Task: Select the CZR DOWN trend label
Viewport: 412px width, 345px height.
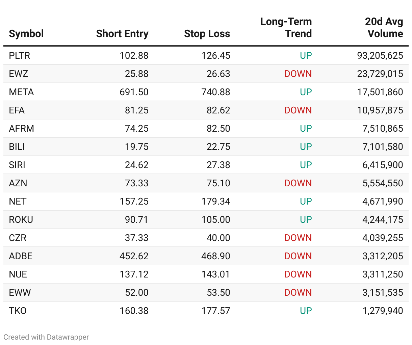Action: tap(298, 238)
